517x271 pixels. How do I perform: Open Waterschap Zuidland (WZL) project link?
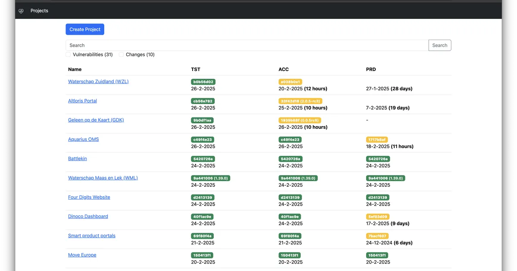(x=98, y=81)
